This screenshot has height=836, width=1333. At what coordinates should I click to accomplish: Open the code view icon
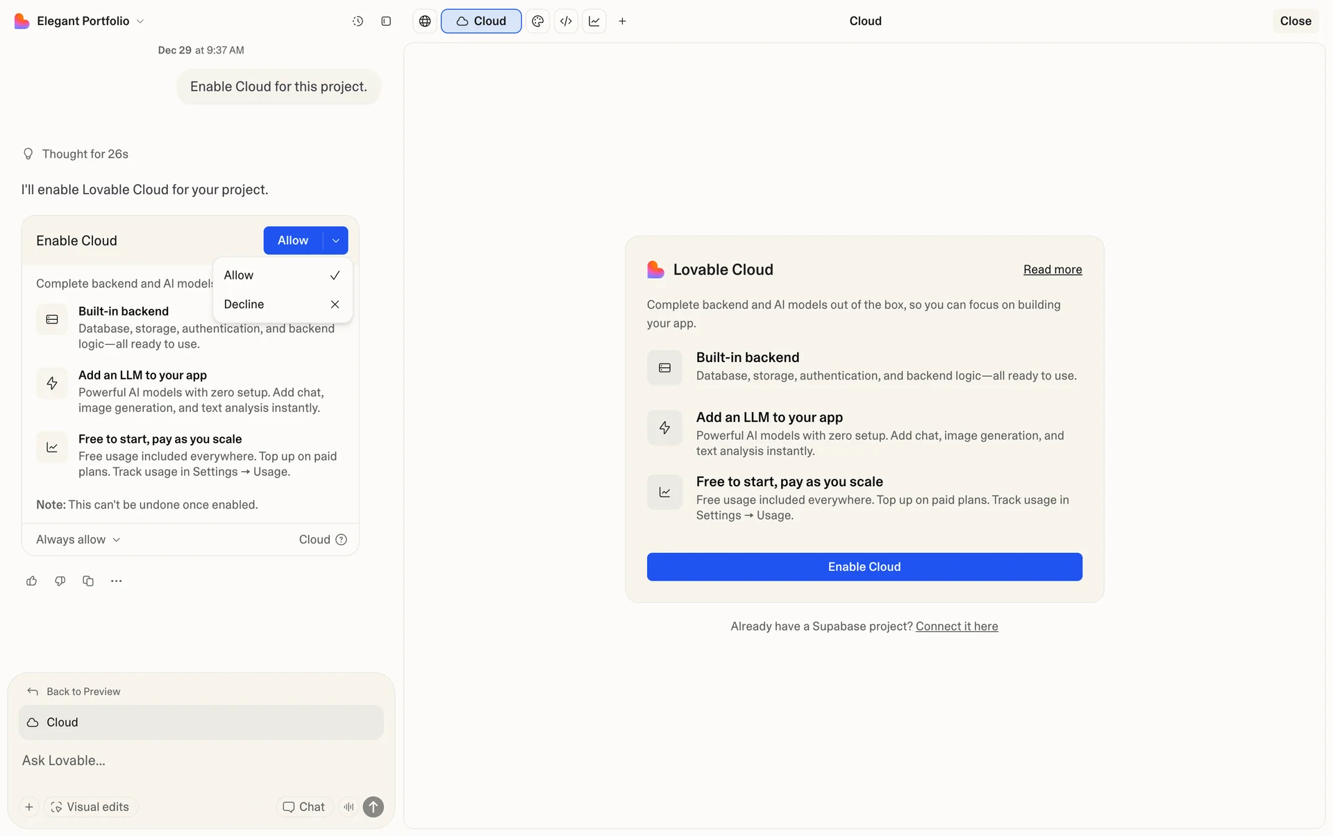pyautogui.click(x=566, y=21)
